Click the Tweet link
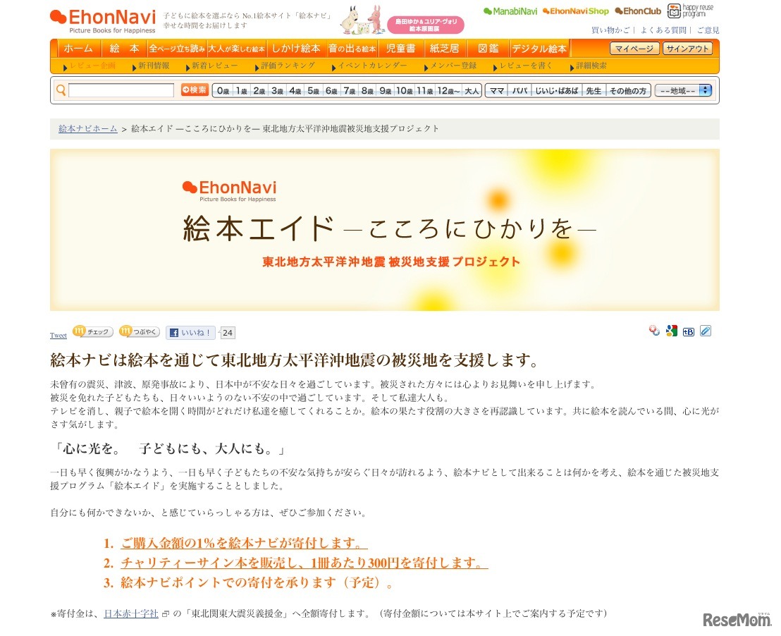 pyautogui.click(x=59, y=336)
